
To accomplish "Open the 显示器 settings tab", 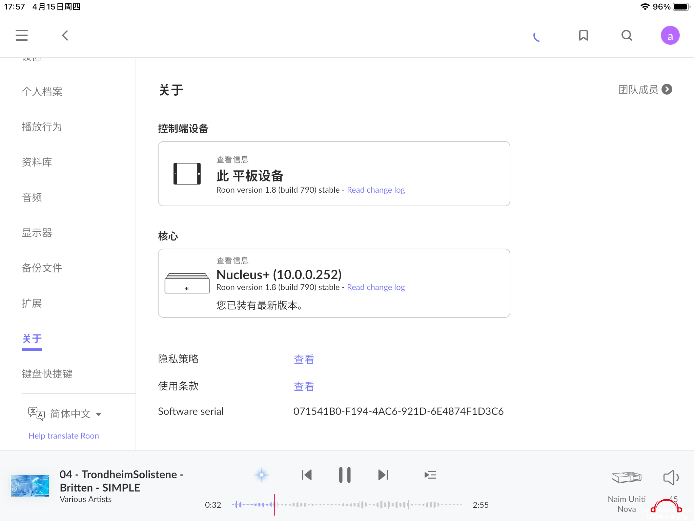I will pos(37,233).
